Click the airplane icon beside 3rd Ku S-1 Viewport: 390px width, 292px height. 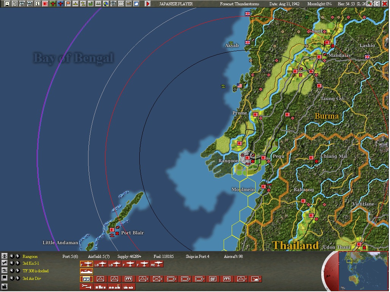pos(4,263)
